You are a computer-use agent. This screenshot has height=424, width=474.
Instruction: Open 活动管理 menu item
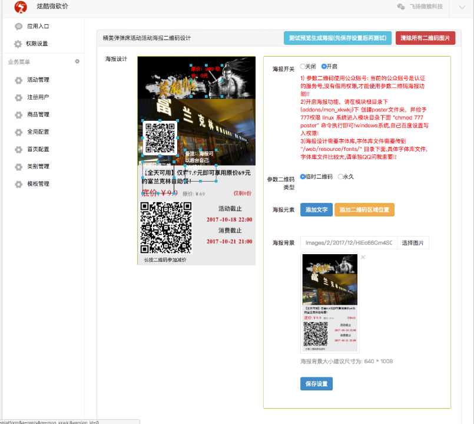coord(38,80)
